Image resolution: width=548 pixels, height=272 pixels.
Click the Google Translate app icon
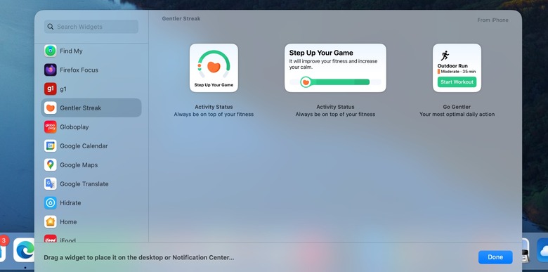[51, 183]
